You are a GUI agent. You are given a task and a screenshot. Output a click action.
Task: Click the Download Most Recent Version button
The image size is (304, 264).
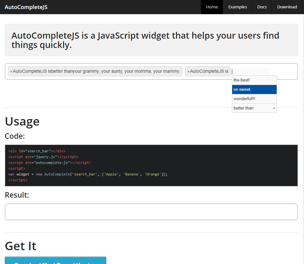[x=55, y=260]
